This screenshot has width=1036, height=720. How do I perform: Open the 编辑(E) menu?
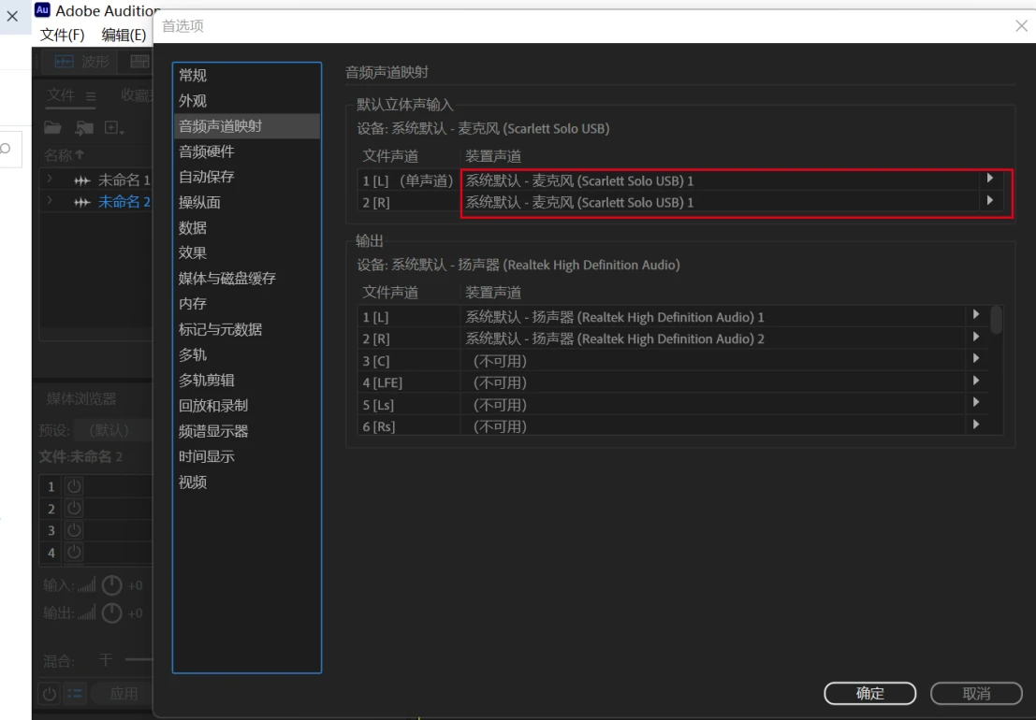click(x=124, y=35)
